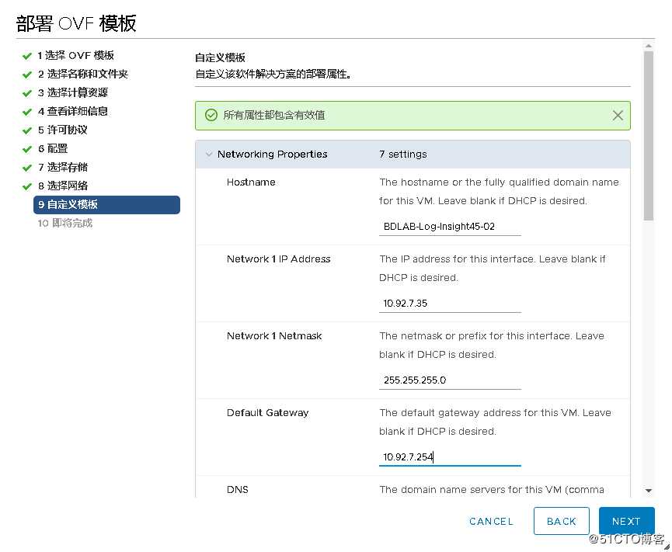Click green checkmark beside step 5

[x=27, y=130]
